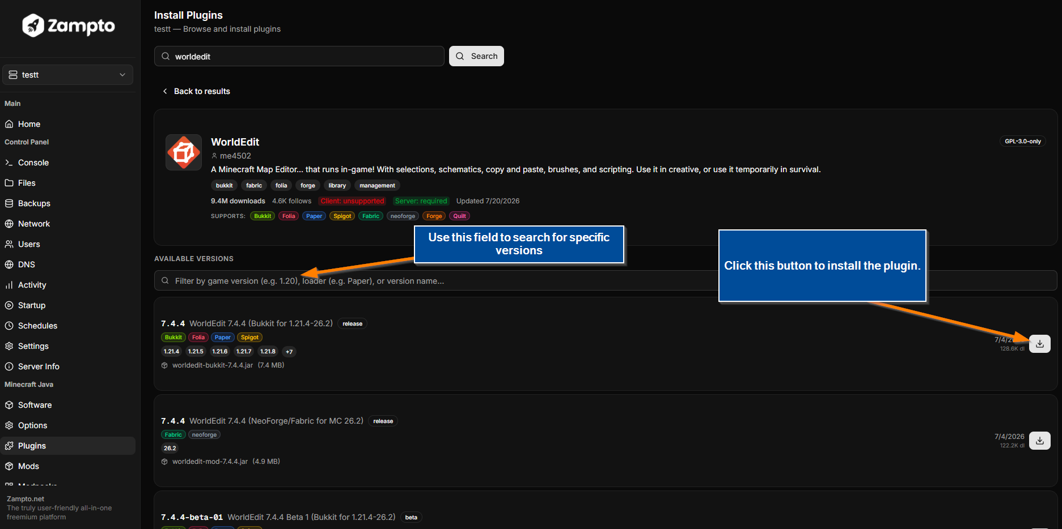Click the author name me4502
Viewport: 1062px width, 529px height.
click(235, 156)
